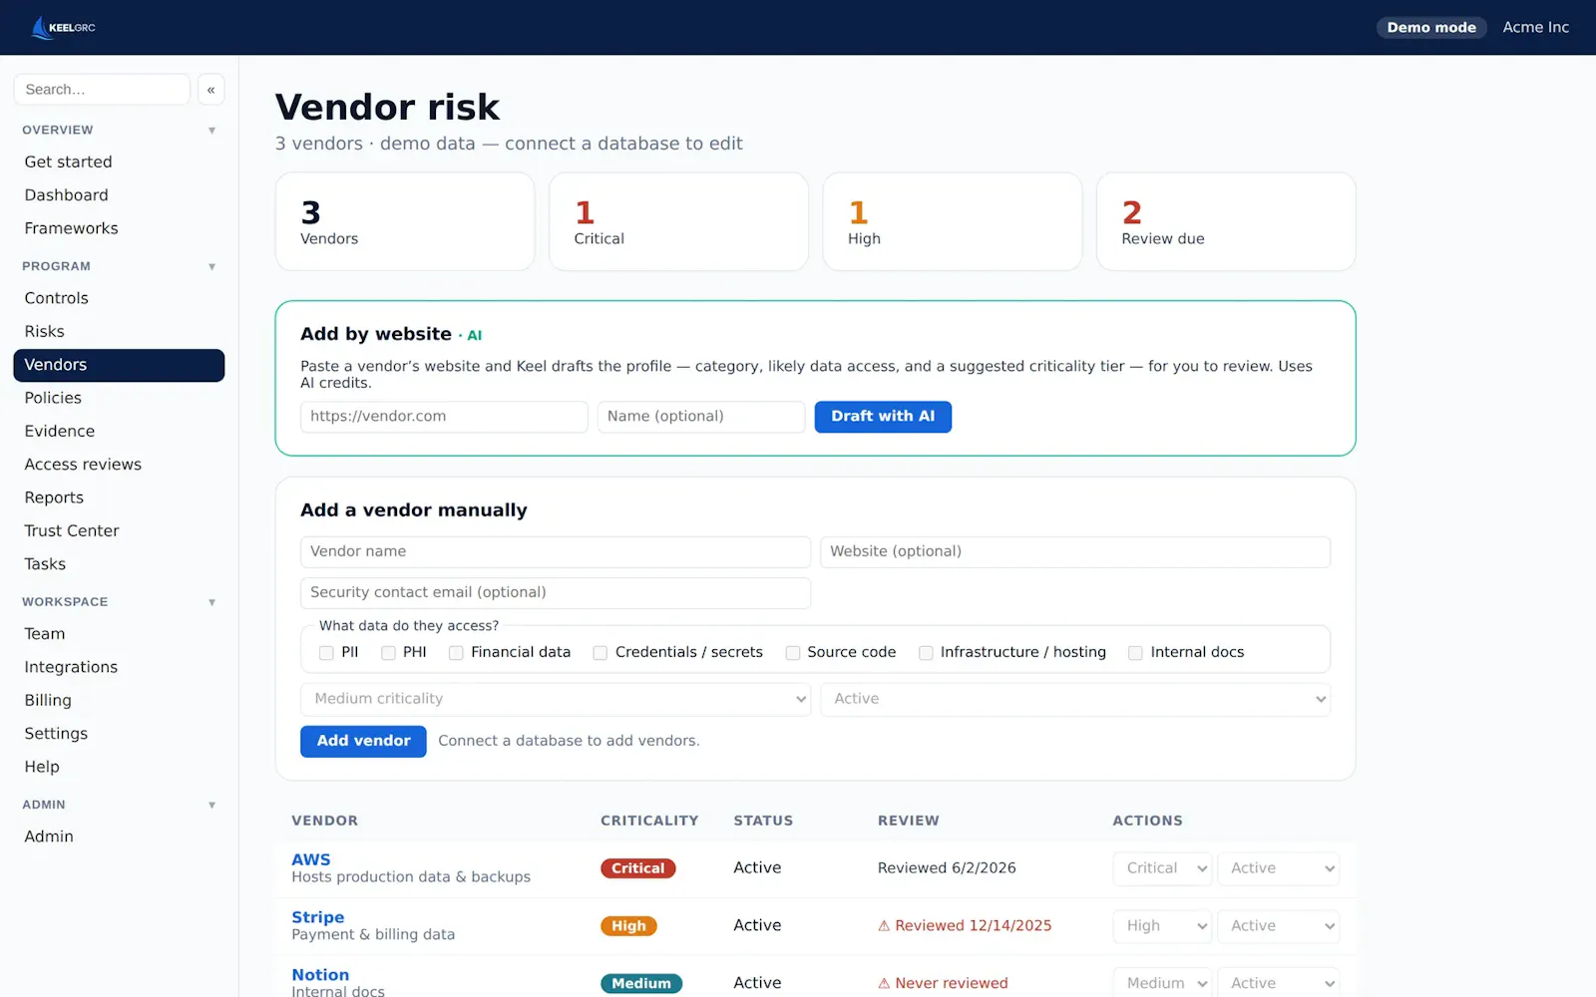The image size is (1596, 997).
Task: Collapse the Program section
Action: (211, 267)
